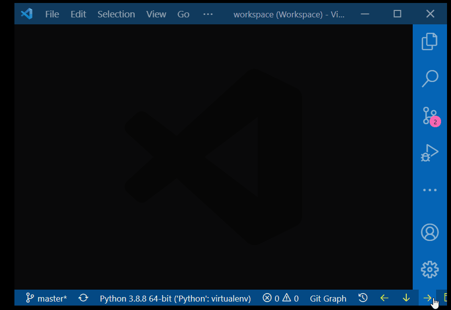Open the Search view

click(430, 78)
